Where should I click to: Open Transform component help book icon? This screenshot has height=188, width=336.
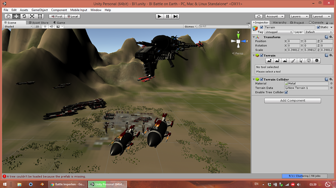[x=326, y=37]
